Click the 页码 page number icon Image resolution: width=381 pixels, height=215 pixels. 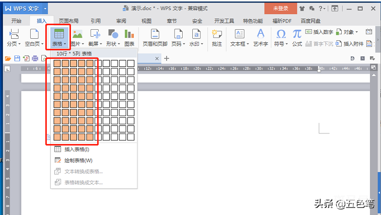[178, 34]
